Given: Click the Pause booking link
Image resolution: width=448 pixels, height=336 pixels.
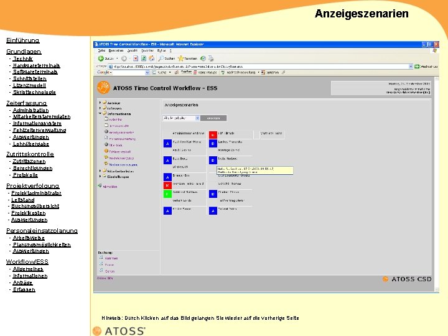Looking at the screenshot, I should tap(110, 265).
